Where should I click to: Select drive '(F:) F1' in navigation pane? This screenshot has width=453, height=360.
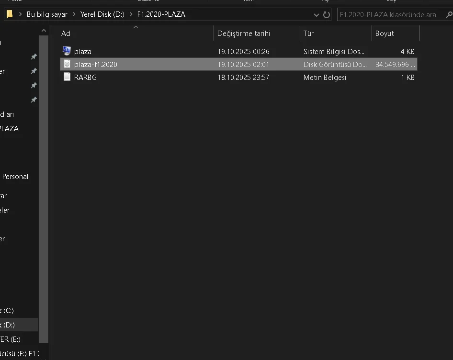[x=19, y=354]
